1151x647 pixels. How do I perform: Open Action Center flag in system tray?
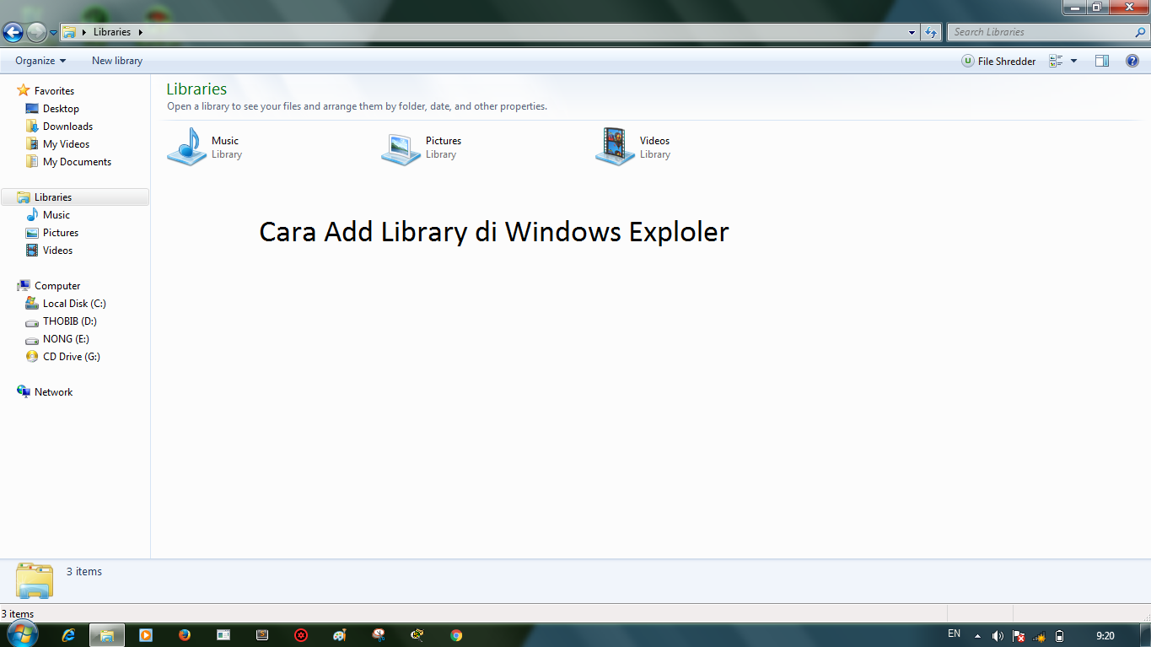(1019, 634)
